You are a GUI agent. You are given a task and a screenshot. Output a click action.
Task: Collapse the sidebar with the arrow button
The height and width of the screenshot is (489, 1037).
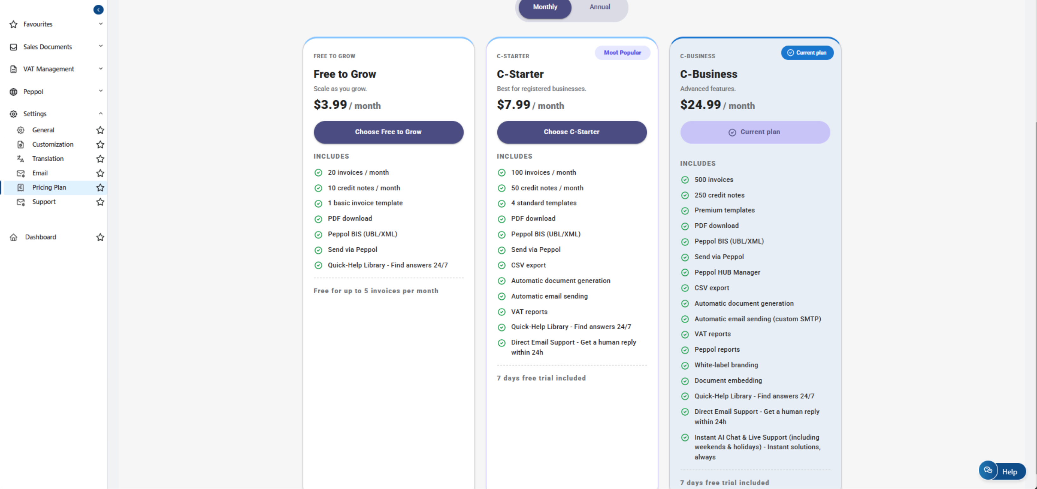point(98,10)
